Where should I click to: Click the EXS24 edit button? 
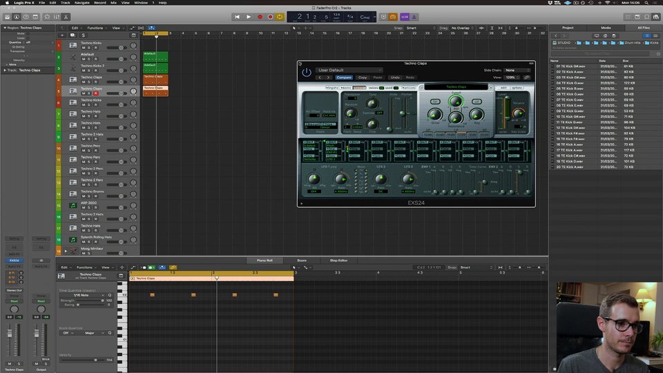point(503,88)
